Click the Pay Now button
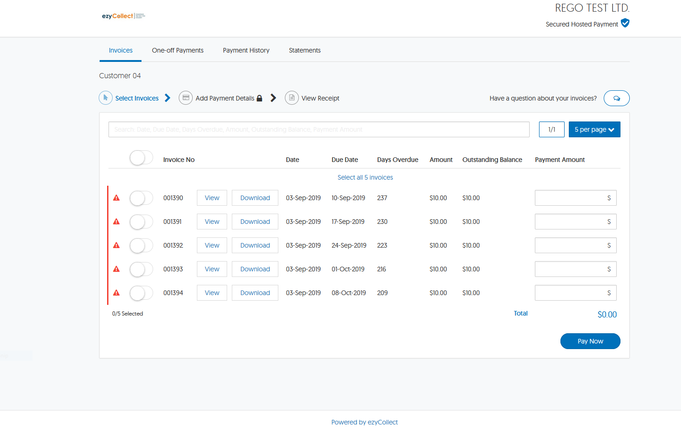Image resolution: width=681 pixels, height=431 pixels. 590,341
